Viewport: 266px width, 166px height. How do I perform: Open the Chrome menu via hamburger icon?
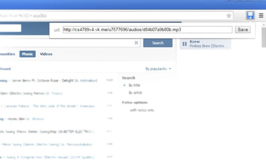pos(261,15)
